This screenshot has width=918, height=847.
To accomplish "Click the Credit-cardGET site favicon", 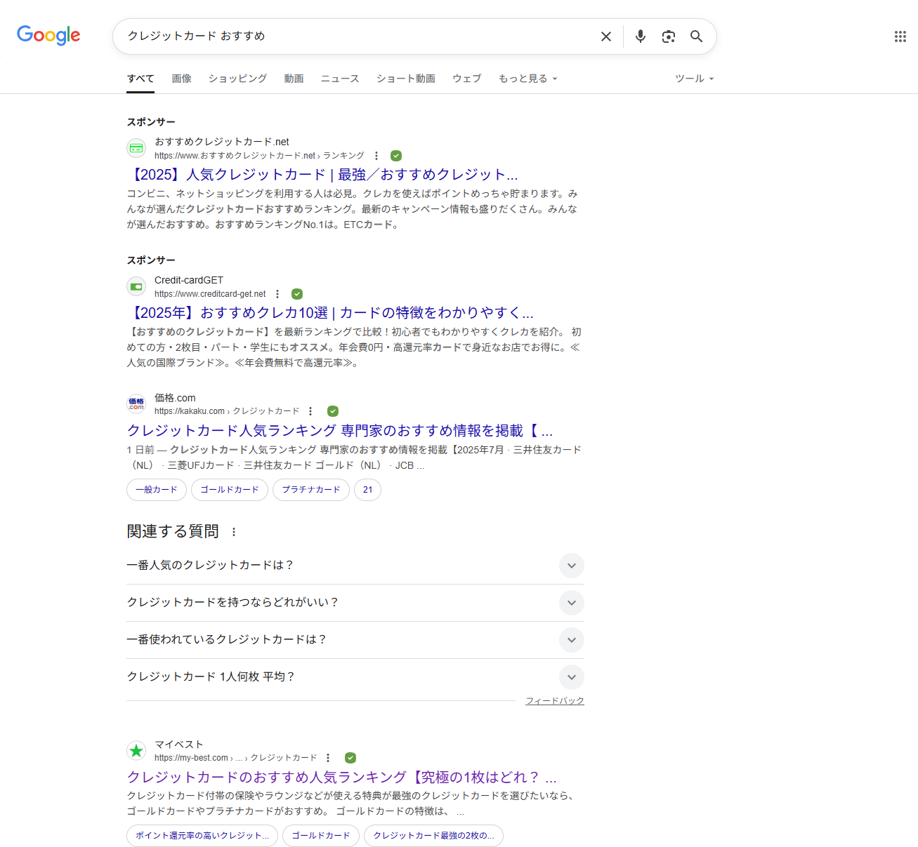I will point(136,286).
